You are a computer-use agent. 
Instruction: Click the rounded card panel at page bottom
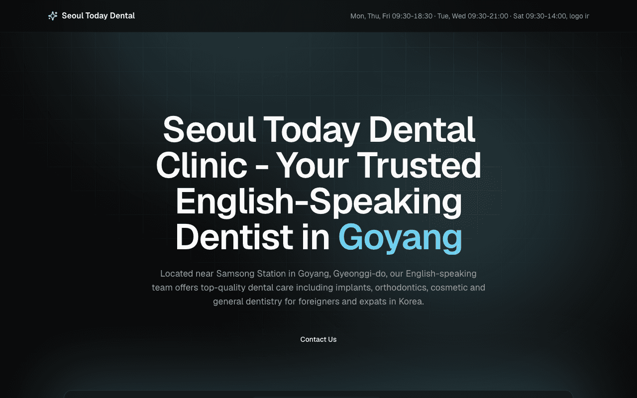click(318, 394)
